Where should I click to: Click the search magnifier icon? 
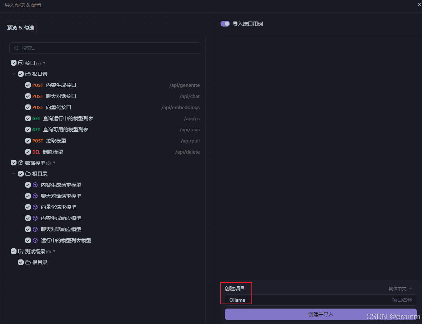tap(17, 48)
